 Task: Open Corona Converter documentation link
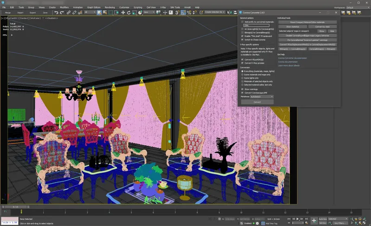292,58
